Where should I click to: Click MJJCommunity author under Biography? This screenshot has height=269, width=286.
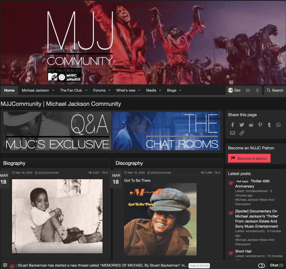[x=49, y=173]
